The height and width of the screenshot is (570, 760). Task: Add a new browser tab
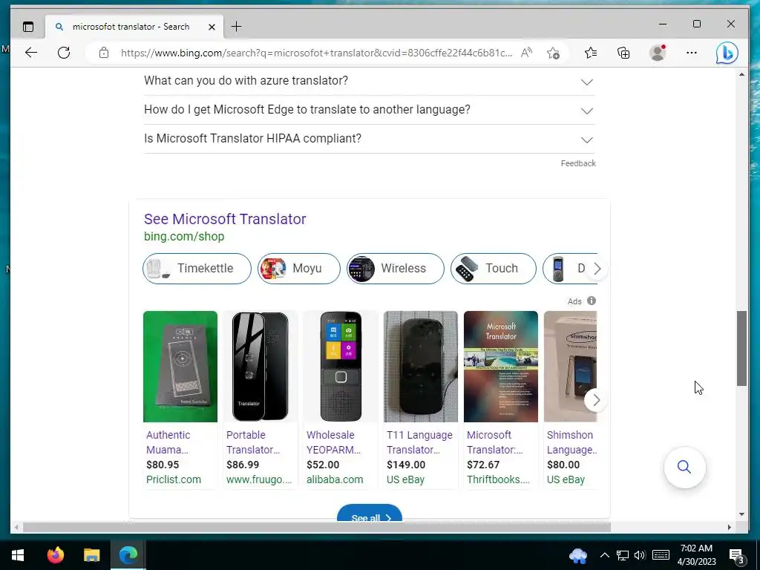point(237,27)
